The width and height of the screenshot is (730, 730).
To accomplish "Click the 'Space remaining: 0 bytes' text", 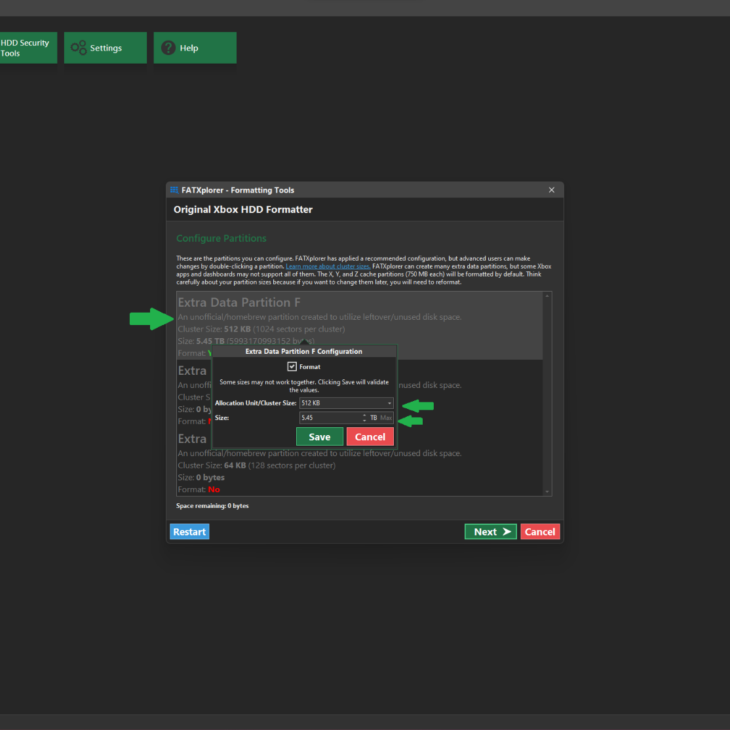I will coord(212,506).
